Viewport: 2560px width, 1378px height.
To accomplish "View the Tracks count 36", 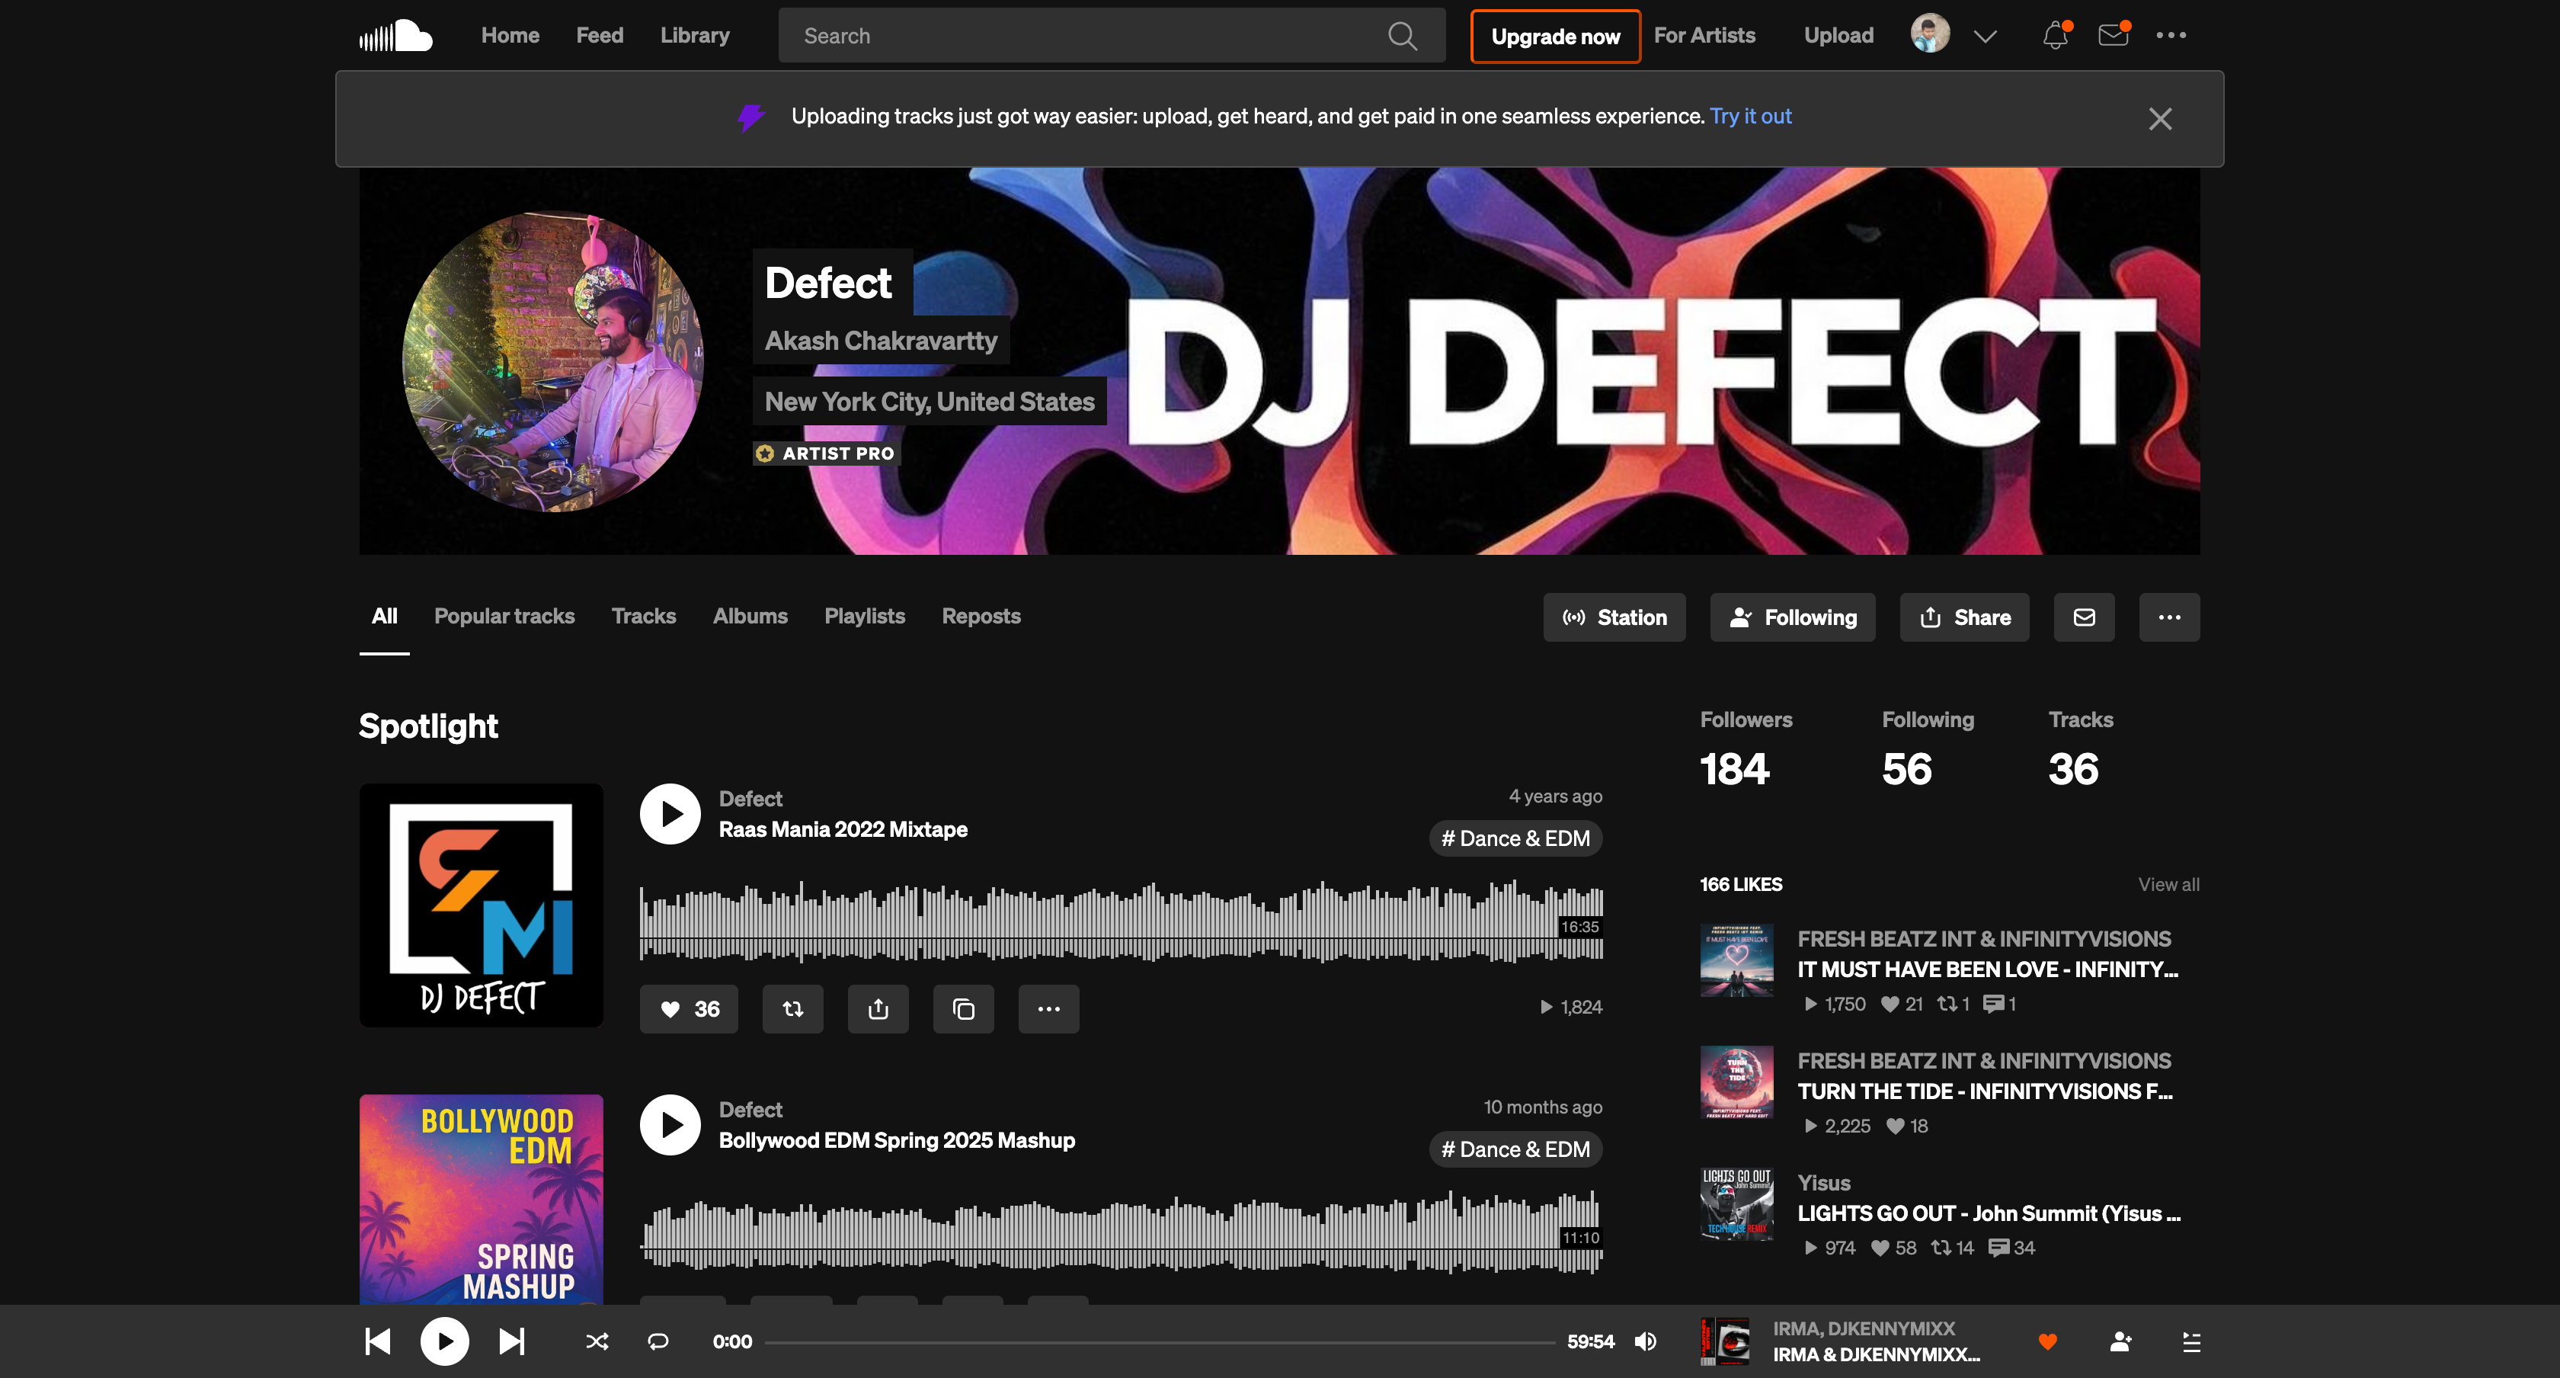I will click(2073, 770).
